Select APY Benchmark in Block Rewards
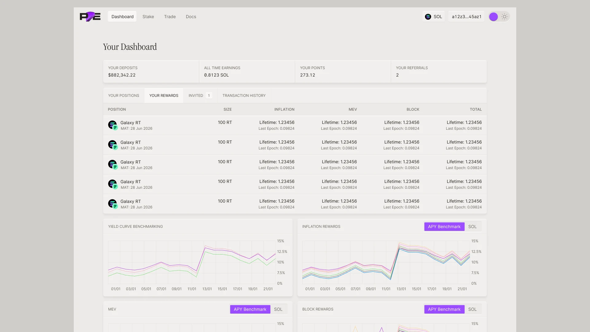590x332 pixels. [444, 309]
